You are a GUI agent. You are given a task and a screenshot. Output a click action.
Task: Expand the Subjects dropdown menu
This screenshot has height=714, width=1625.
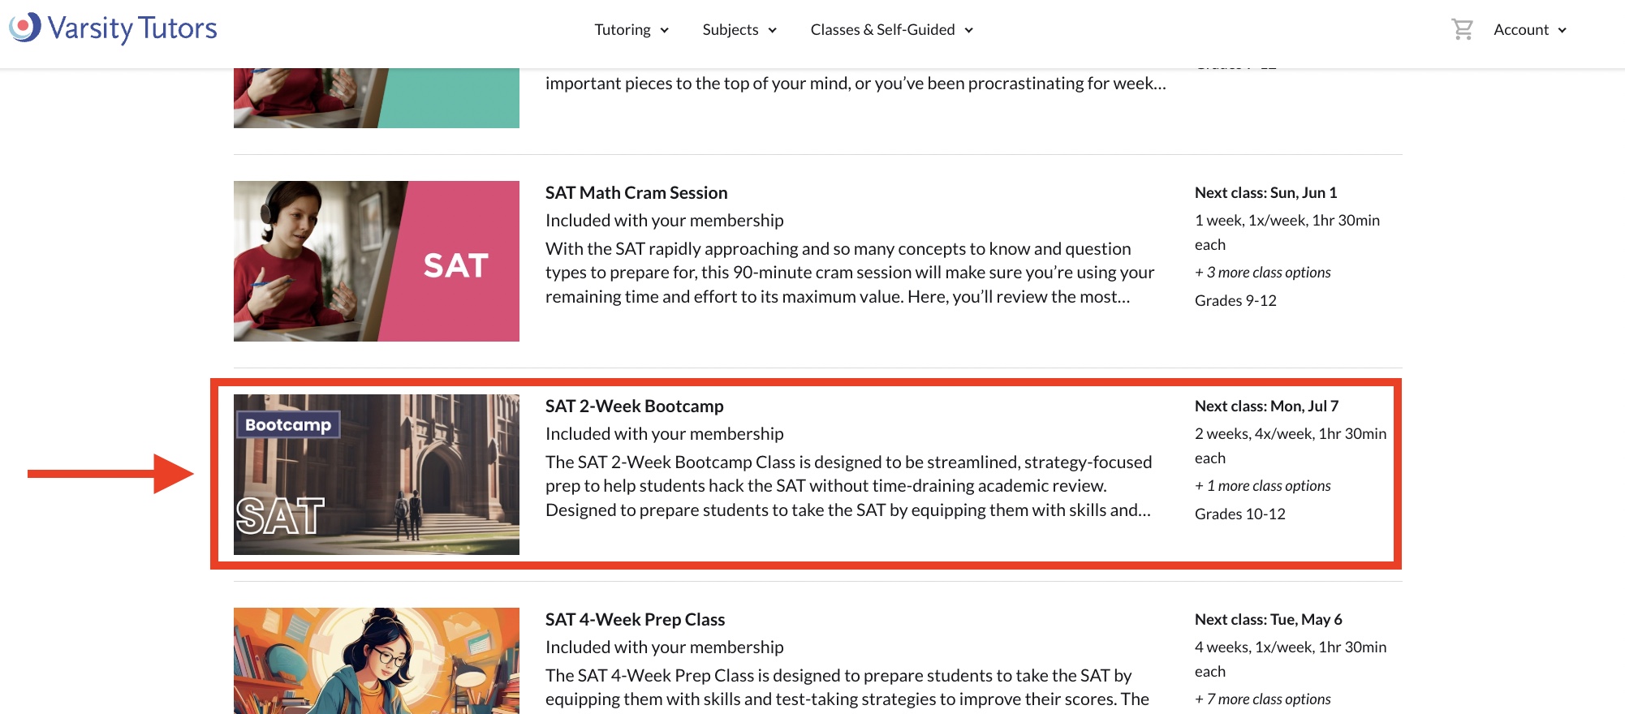pos(739,30)
